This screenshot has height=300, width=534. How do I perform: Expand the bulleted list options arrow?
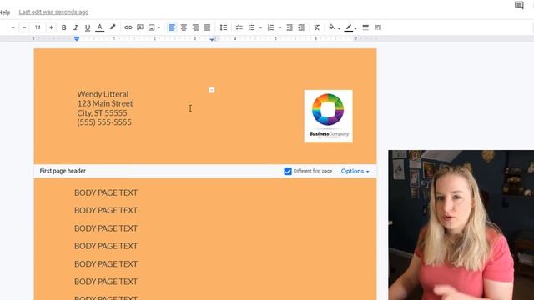(260, 27)
